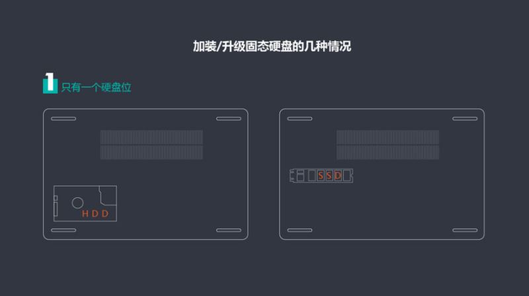Click the title 加装/升级固态硬盘的几种情况

coord(272,46)
